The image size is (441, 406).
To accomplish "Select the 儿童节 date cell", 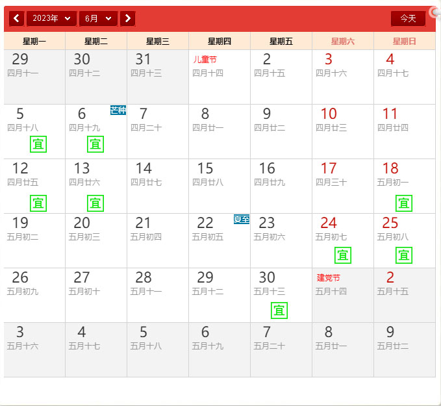I will click(220, 77).
